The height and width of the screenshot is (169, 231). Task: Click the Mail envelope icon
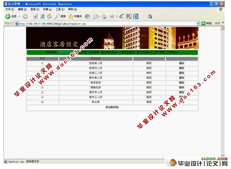coord(96,16)
